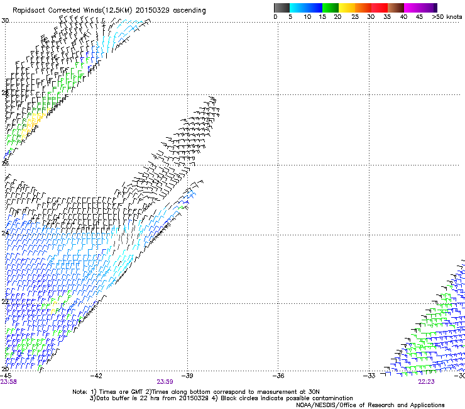Click the purple time stamp '23:58'
This screenshot has width=465, height=409.
click(8, 382)
